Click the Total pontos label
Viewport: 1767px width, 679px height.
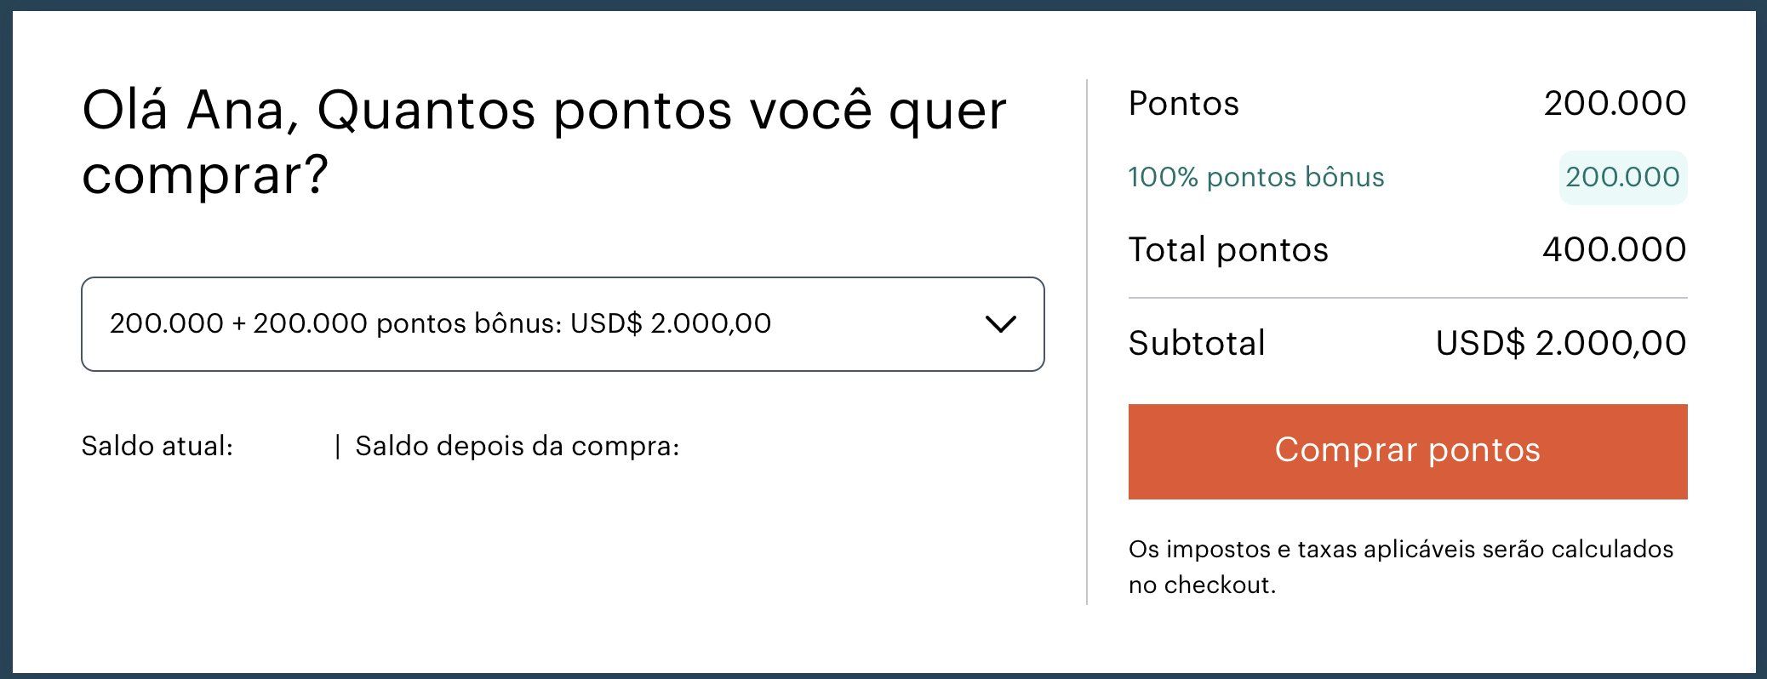click(x=1228, y=249)
